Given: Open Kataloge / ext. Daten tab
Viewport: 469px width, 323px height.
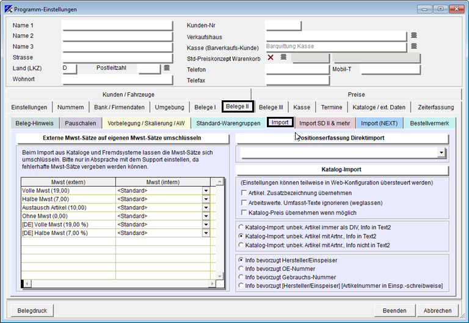Looking at the screenshot, I should tap(379, 107).
